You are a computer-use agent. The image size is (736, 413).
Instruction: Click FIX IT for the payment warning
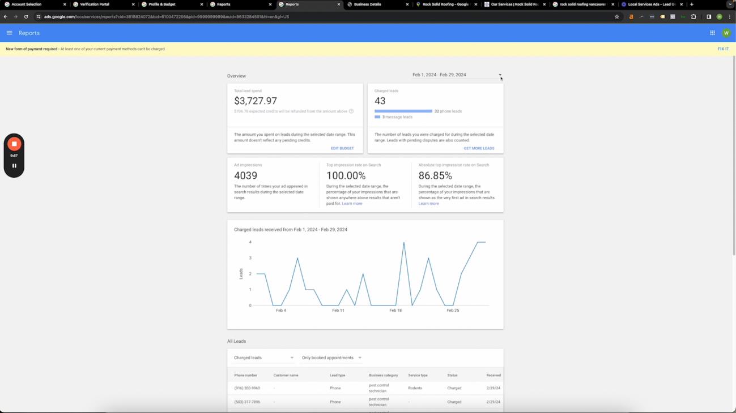pyautogui.click(x=723, y=49)
